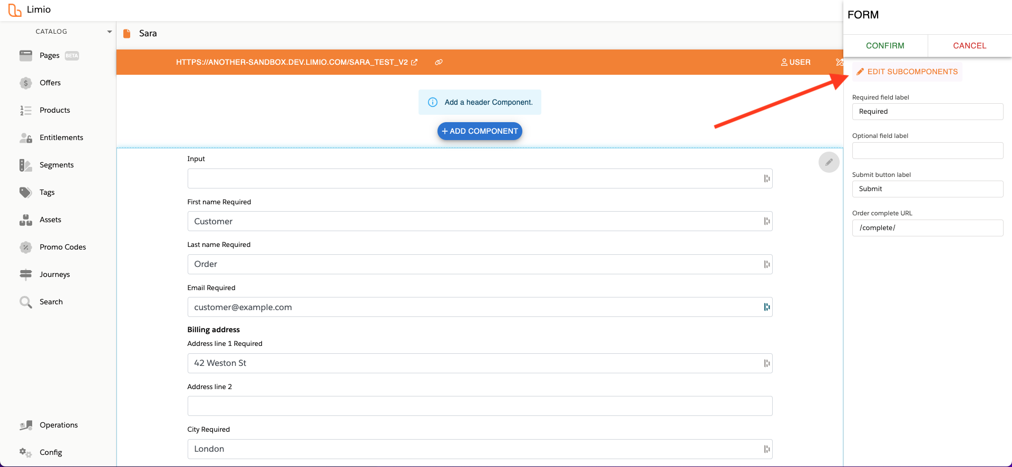This screenshot has height=467, width=1012.
Task: Copy the page link chain icon
Action: pos(439,62)
